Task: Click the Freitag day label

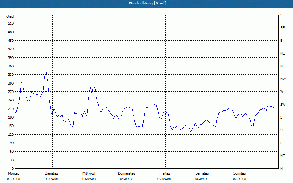Action: [x=164, y=173]
